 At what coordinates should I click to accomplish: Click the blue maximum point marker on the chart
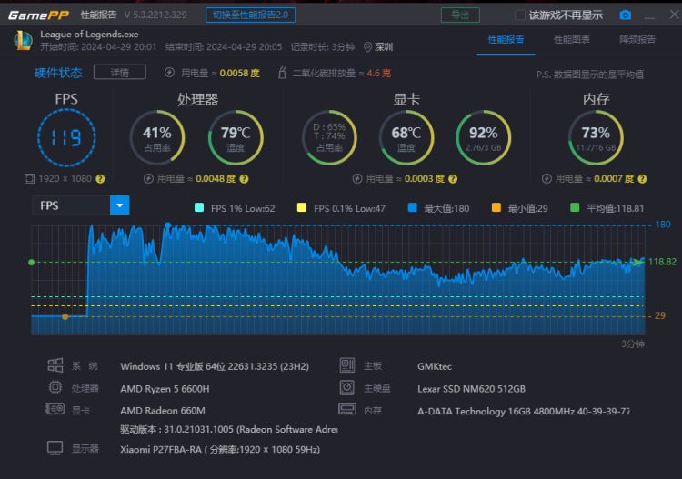click(x=167, y=225)
